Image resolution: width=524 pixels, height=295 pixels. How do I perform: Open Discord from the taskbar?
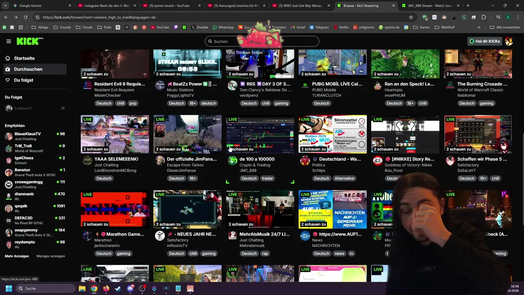tap(130, 288)
